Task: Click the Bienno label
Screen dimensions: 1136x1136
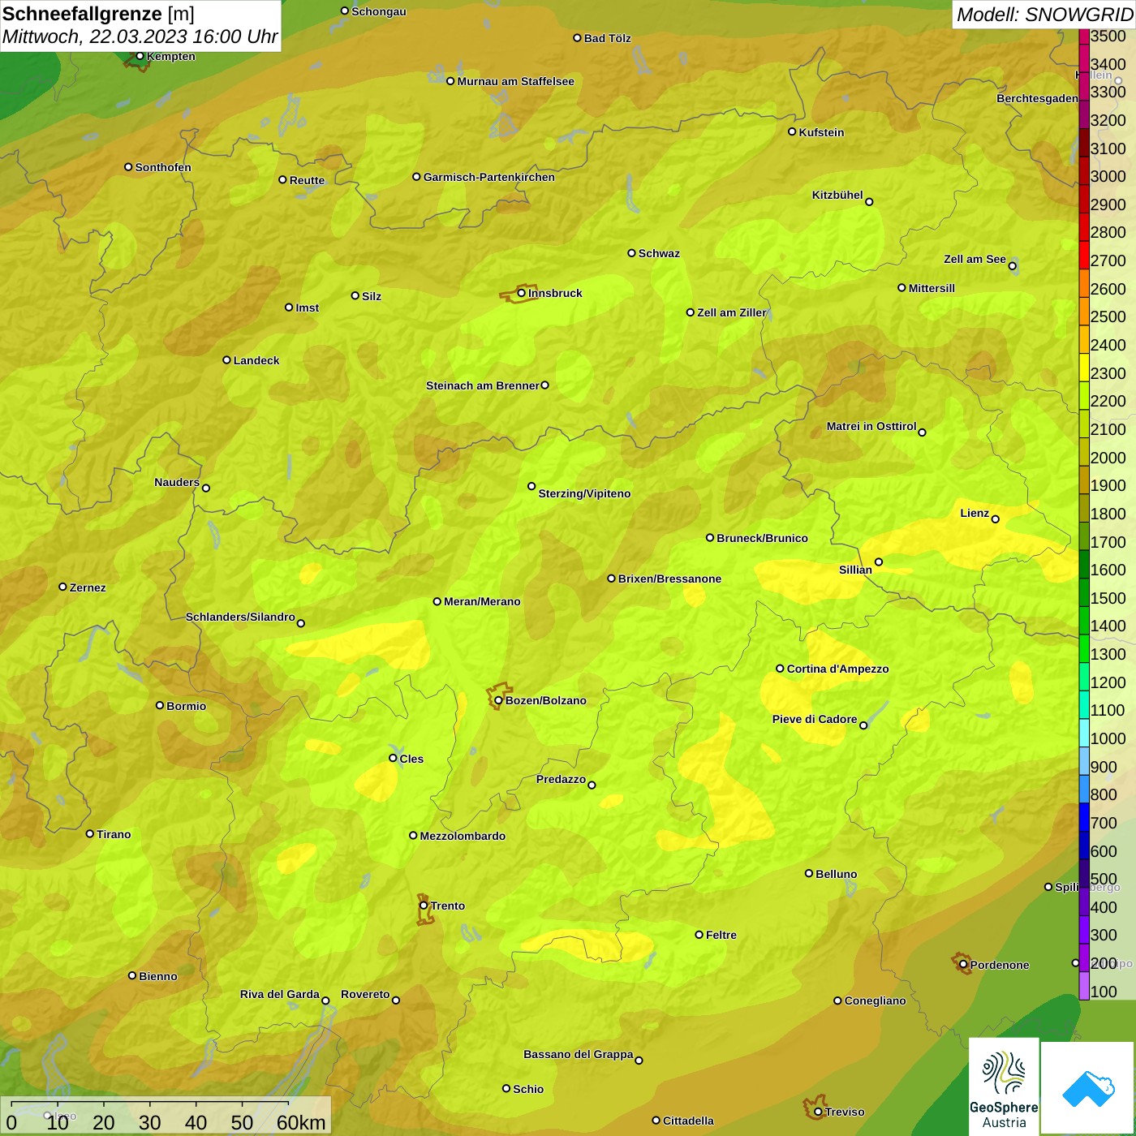Action: 157,976
